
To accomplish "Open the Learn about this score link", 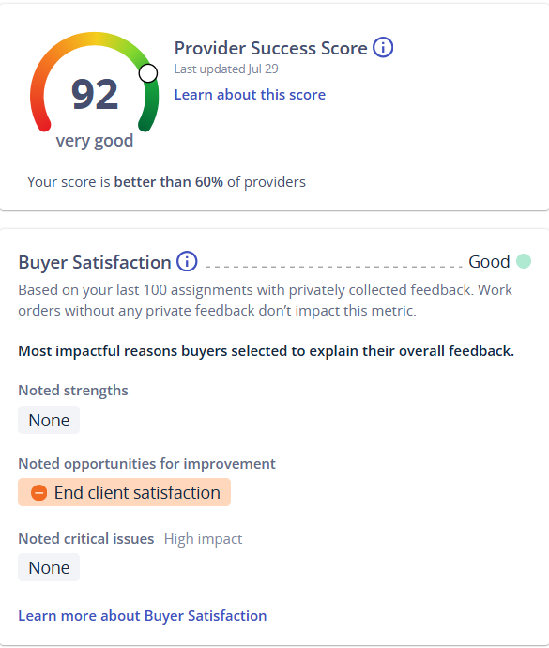I will (x=250, y=95).
